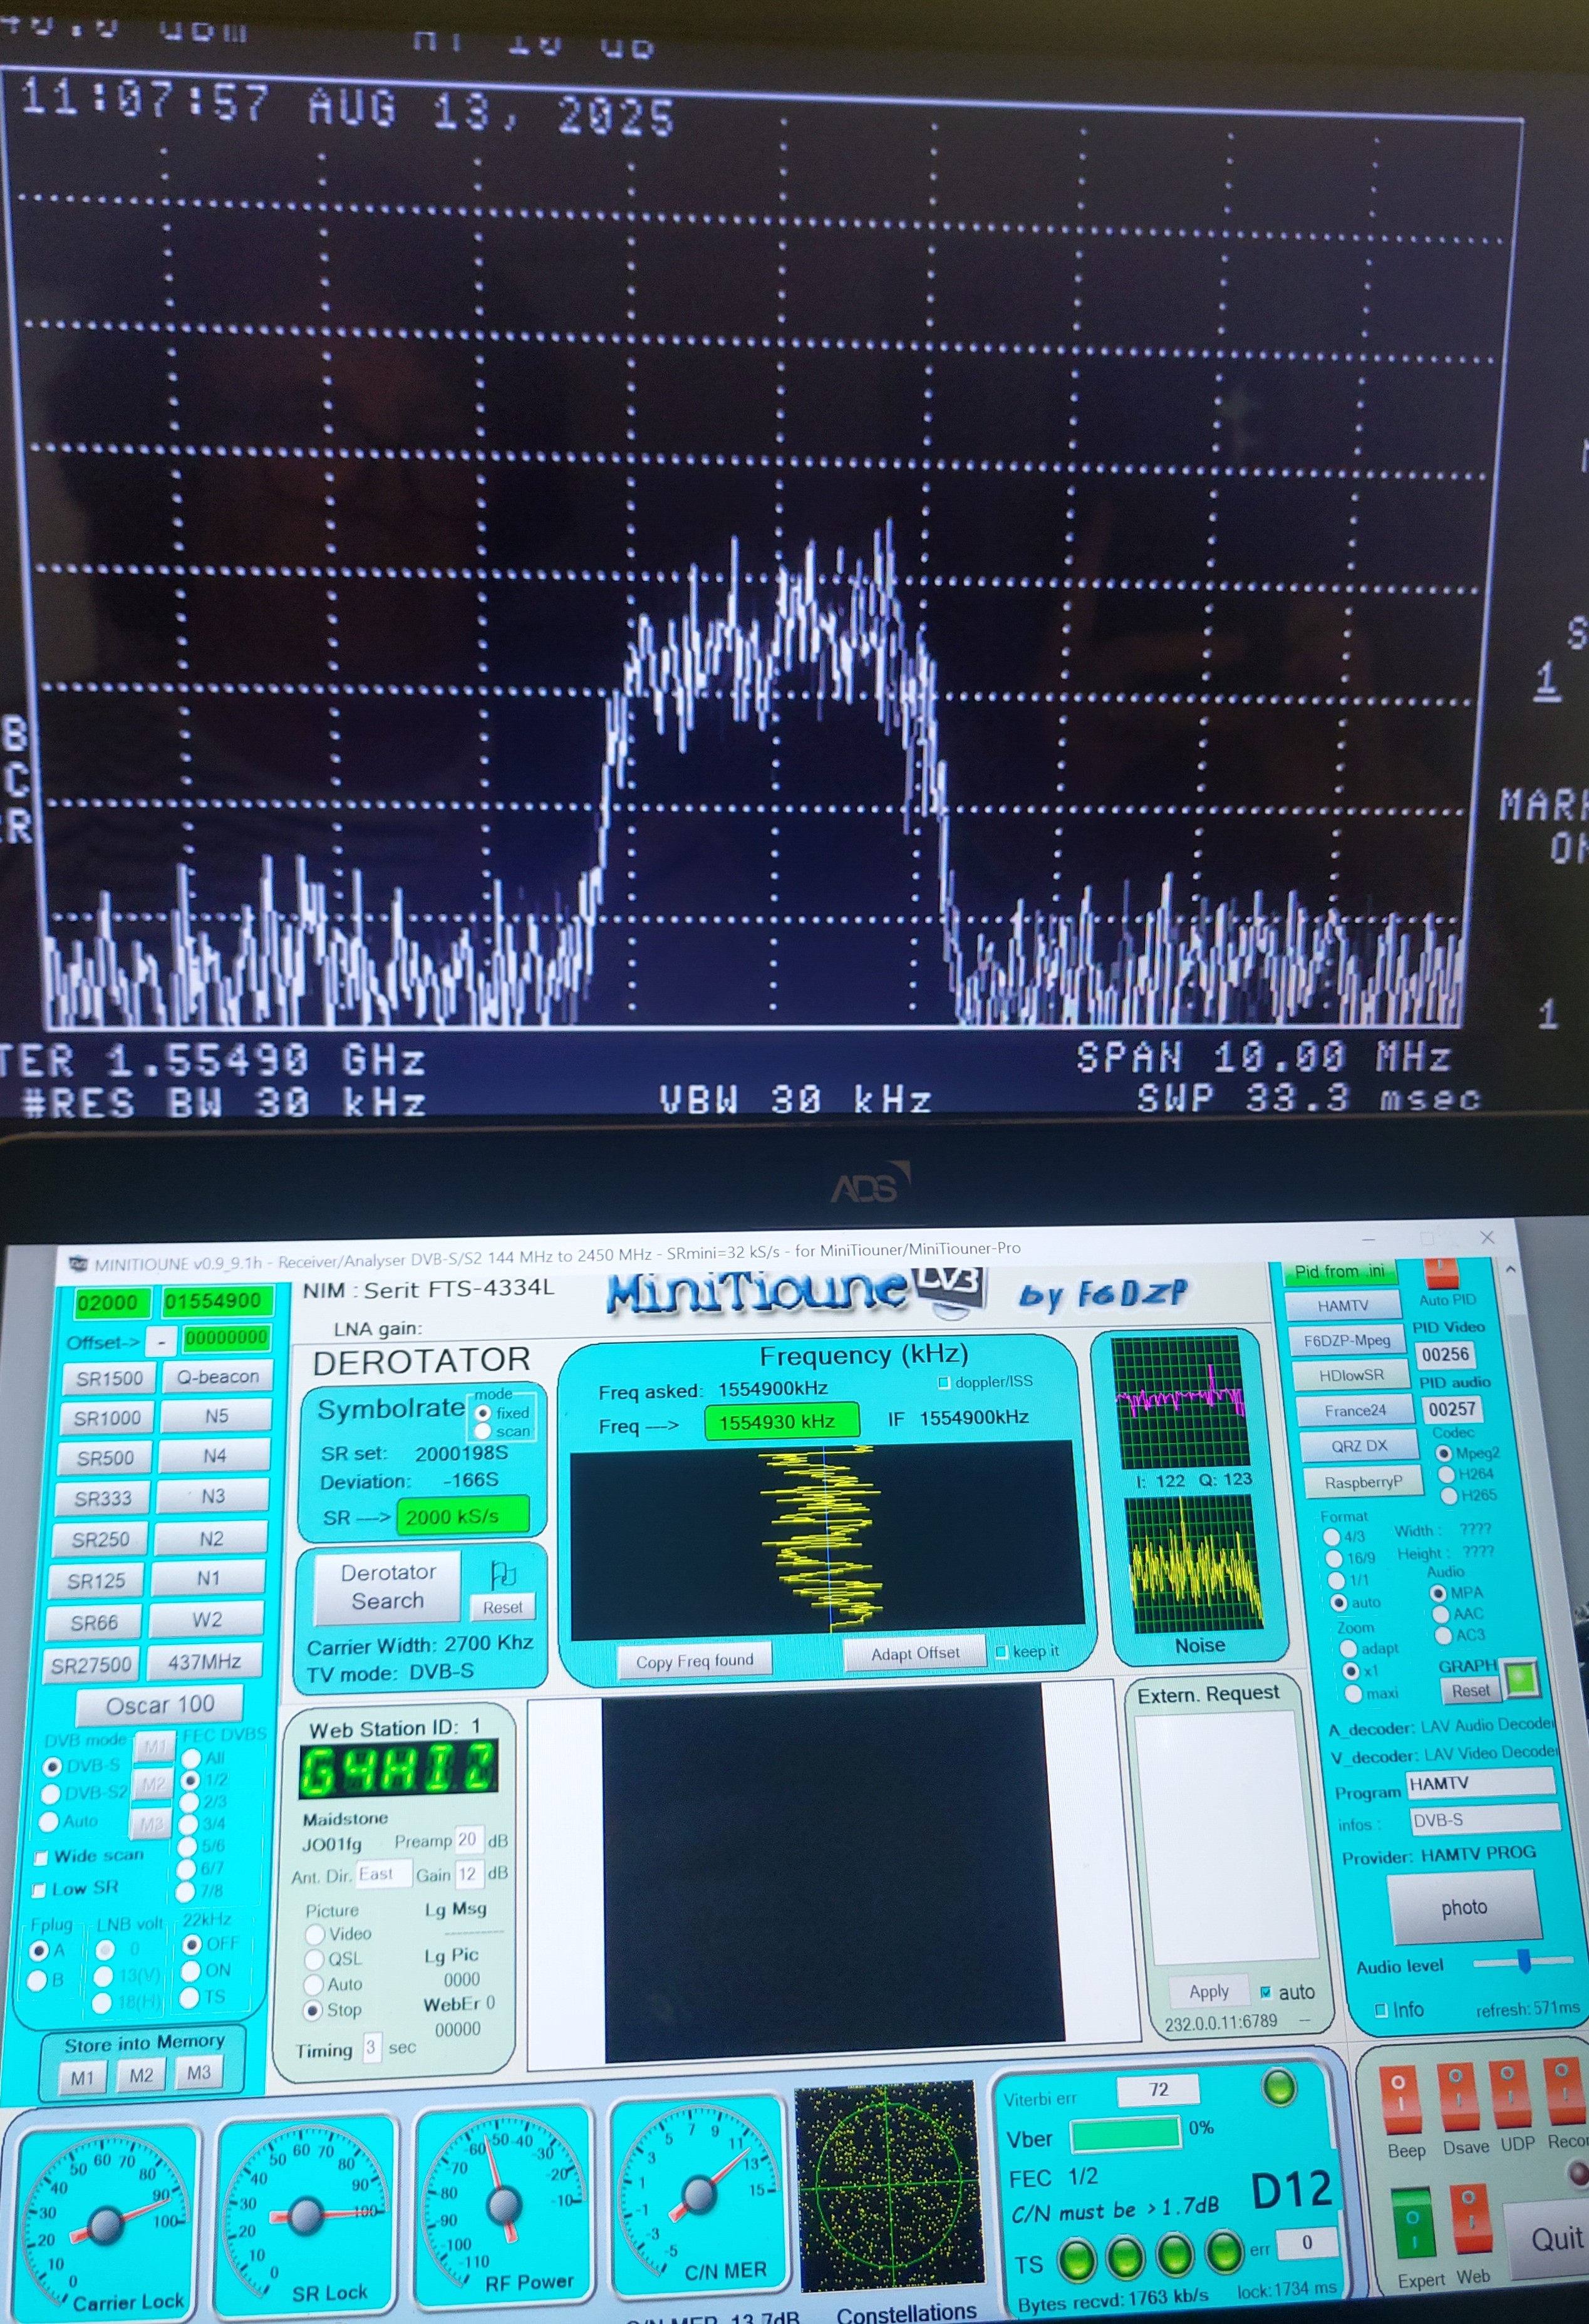Select the RaspberryP PID preset
Viewport: 1589px width, 2324px height.
point(1363,1482)
